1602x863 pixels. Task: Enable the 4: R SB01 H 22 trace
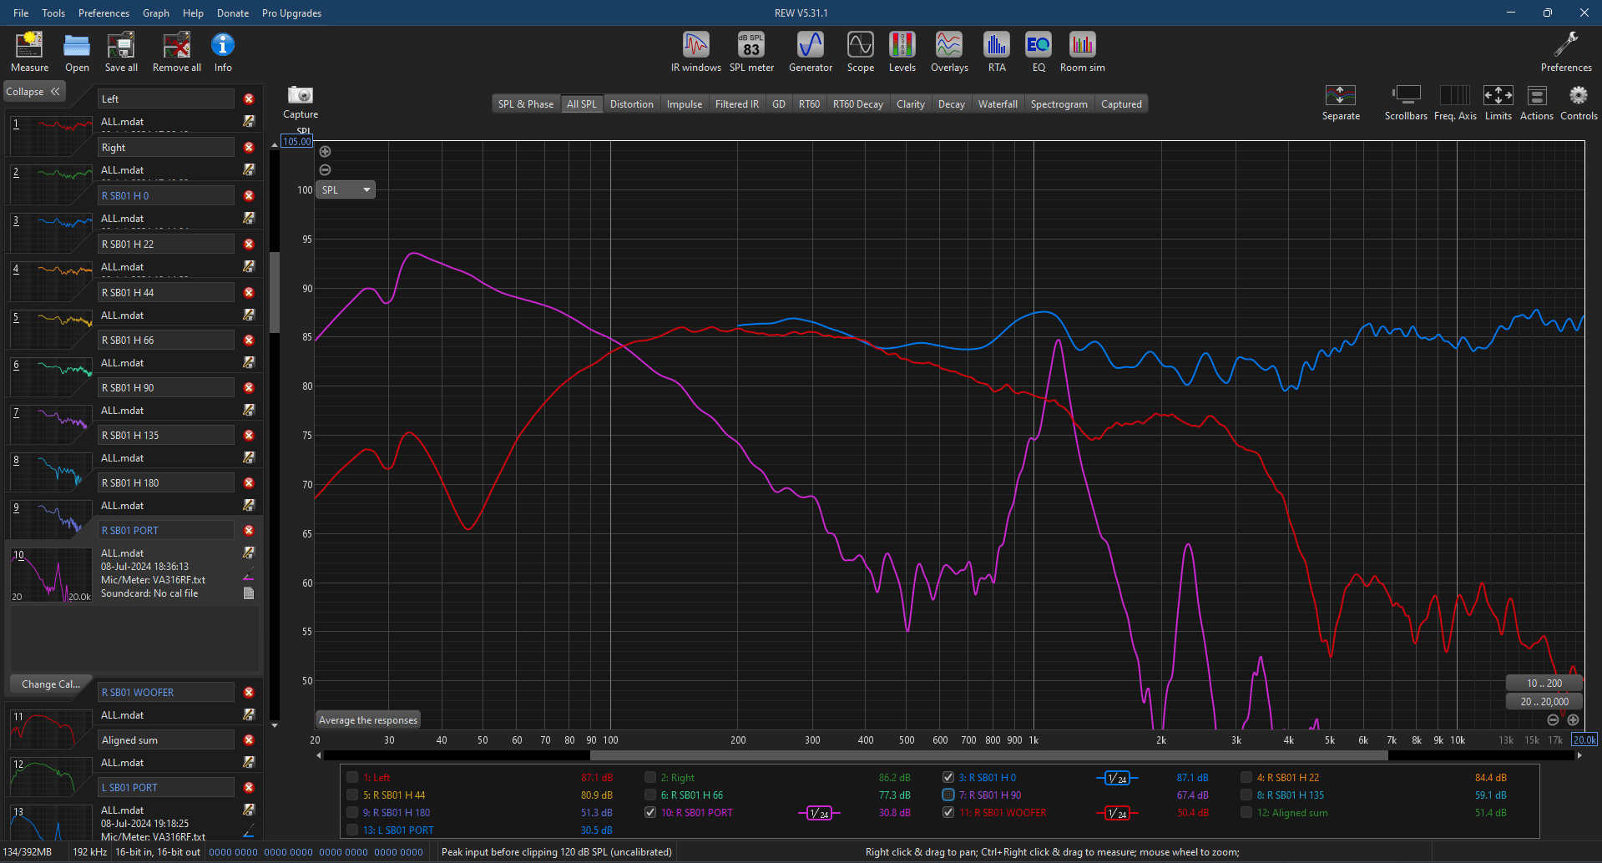[x=1246, y=777]
